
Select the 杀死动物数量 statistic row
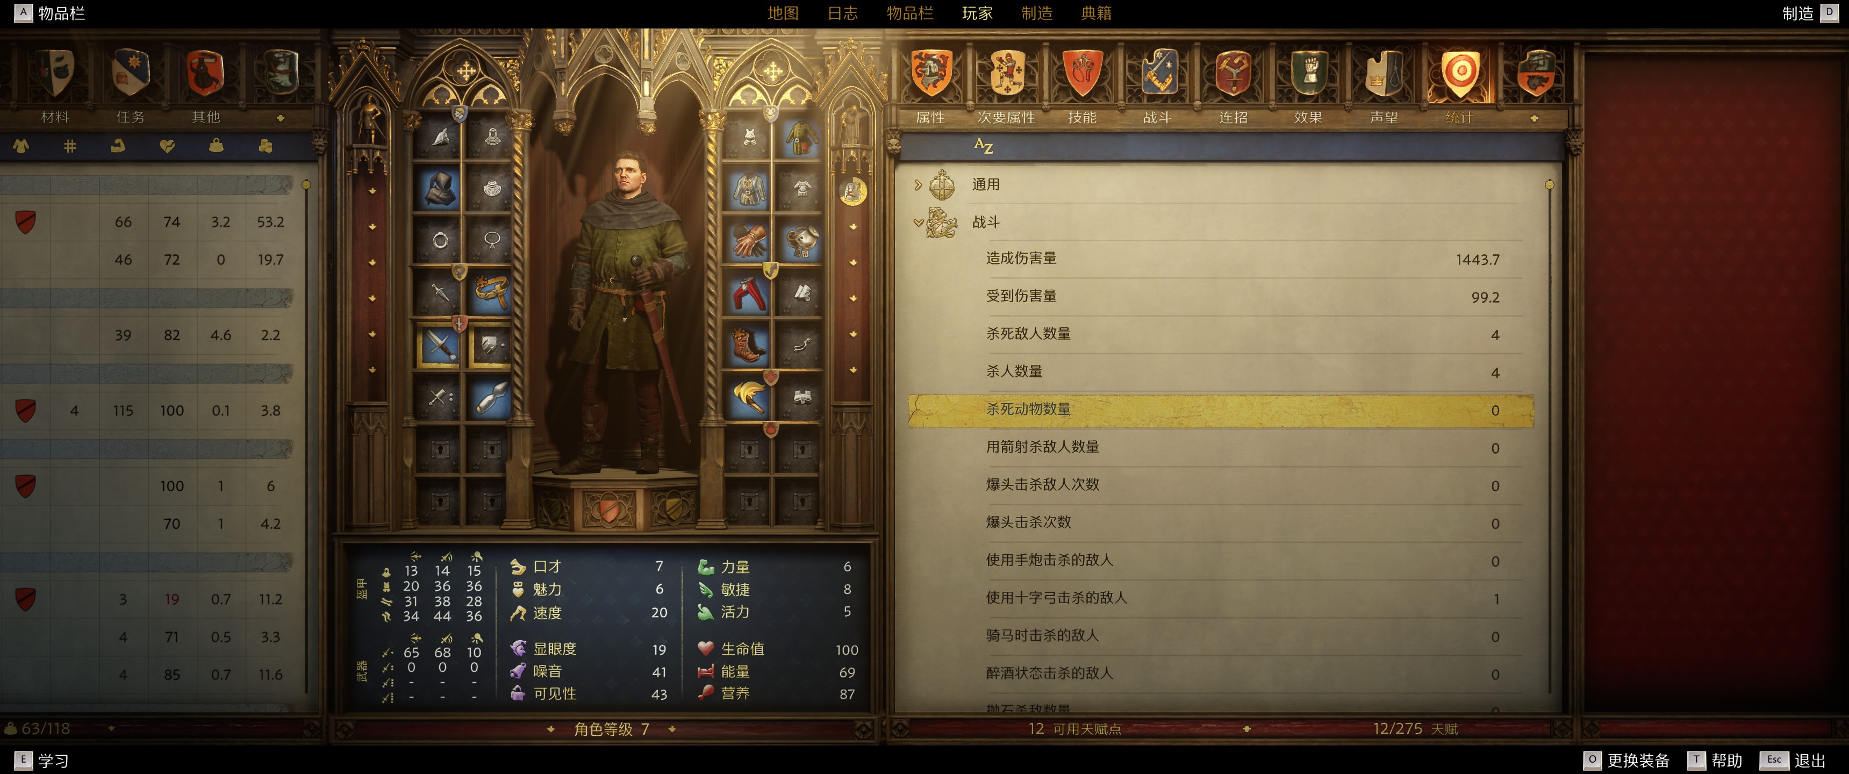(x=1221, y=410)
